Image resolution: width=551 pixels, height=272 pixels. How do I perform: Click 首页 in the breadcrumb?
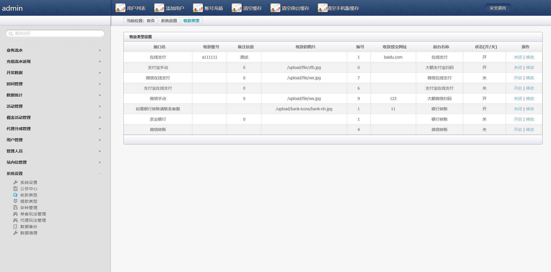point(151,21)
